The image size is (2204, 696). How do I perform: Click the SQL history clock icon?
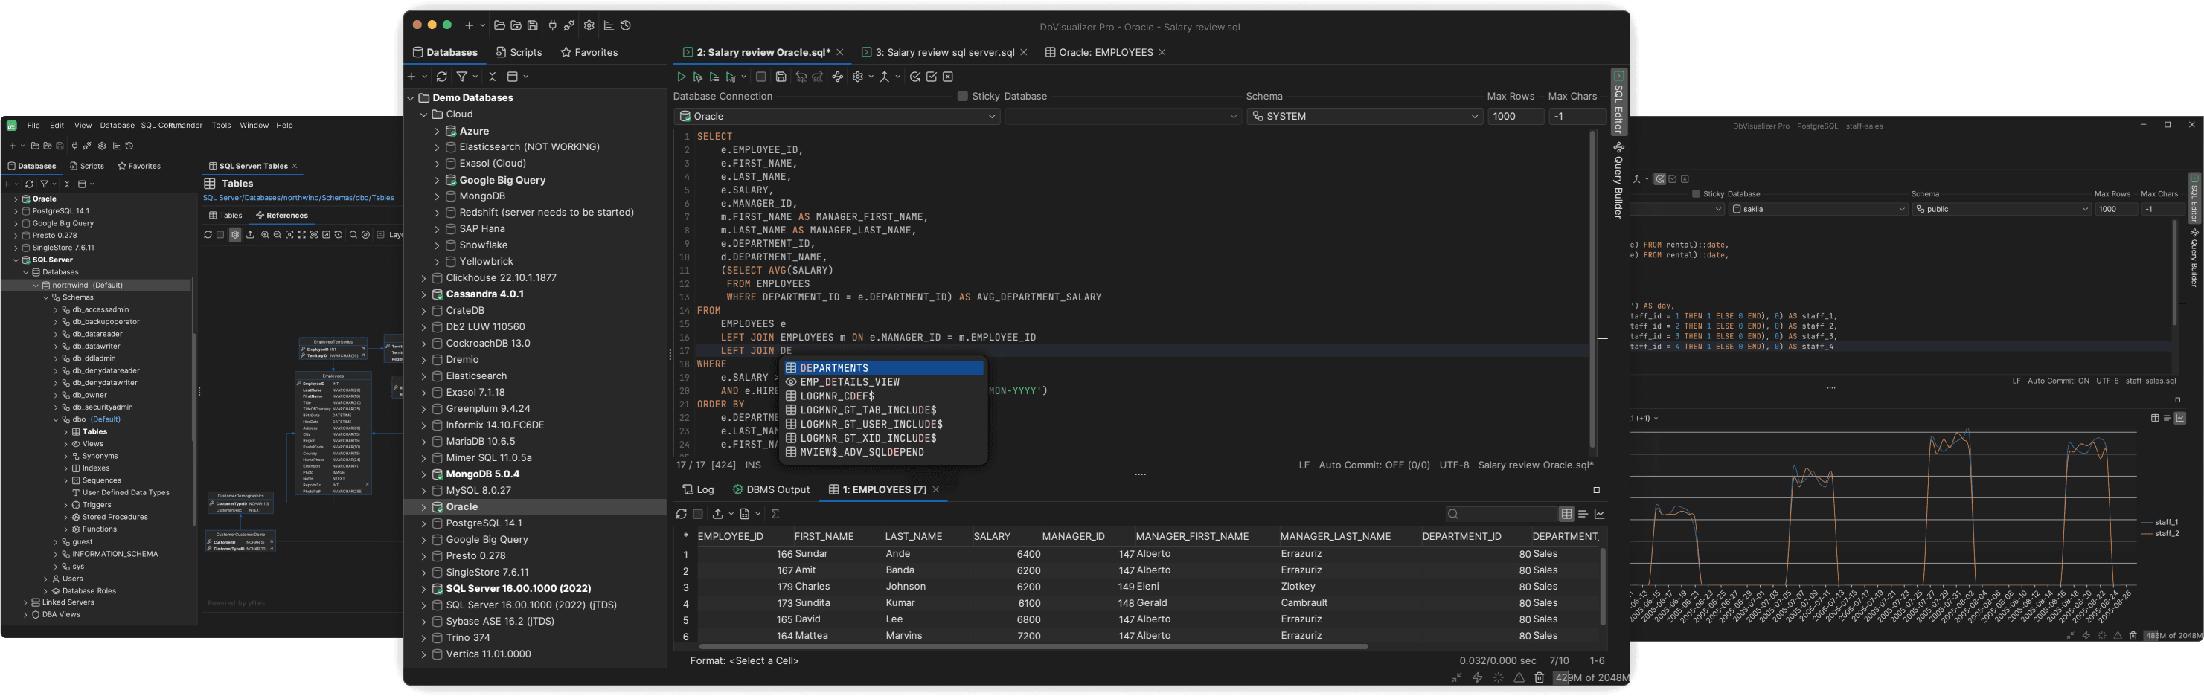626,25
